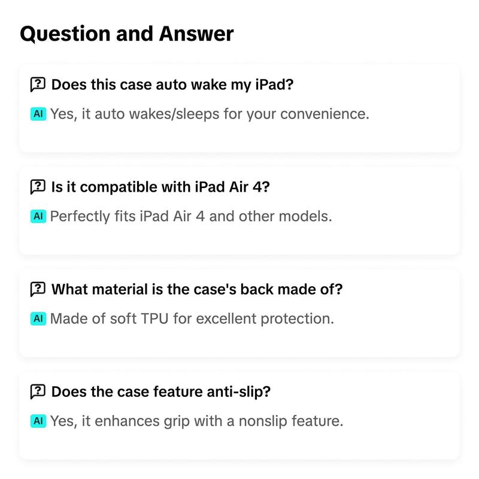
Task: Click question icon beside case material question
Action: 38,289
